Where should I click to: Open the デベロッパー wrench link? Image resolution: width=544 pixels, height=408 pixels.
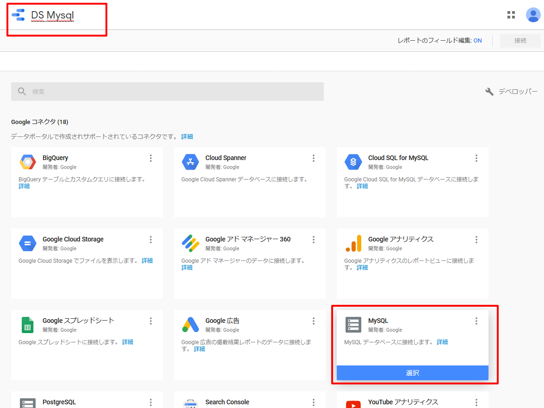click(511, 92)
